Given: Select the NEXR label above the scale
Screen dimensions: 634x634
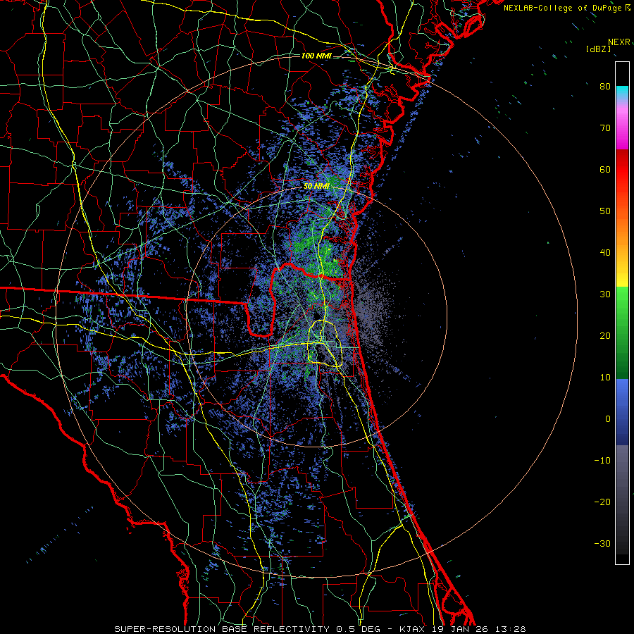Looking at the screenshot, I should tap(619, 42).
